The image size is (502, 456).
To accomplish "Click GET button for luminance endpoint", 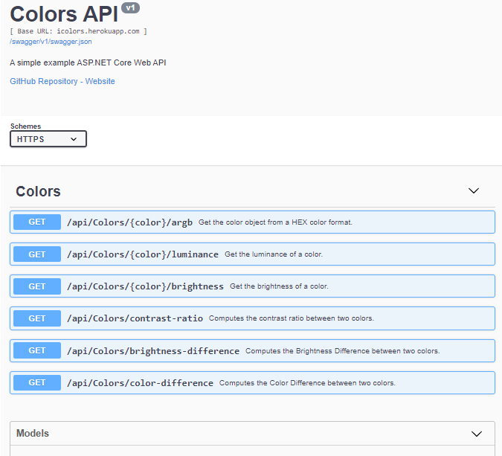I will pos(37,254).
